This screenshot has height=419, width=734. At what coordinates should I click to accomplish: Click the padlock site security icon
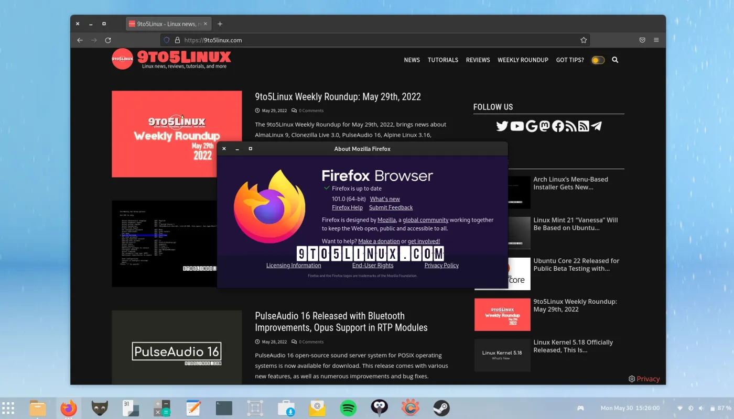[x=177, y=40]
